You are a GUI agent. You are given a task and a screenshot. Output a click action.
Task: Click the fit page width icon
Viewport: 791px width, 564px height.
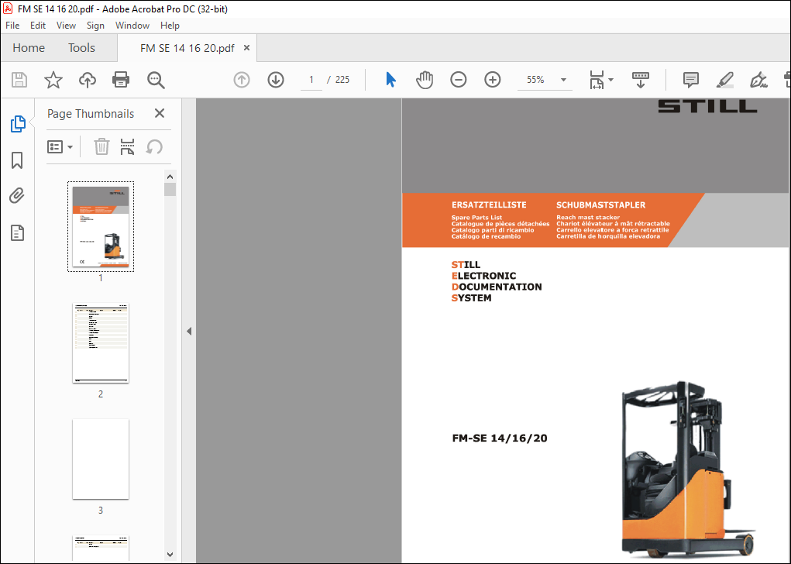(x=597, y=80)
